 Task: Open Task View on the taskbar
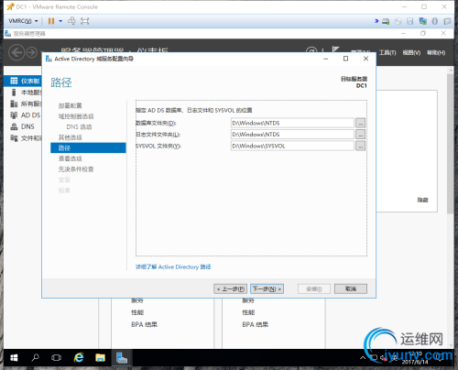[56, 357]
